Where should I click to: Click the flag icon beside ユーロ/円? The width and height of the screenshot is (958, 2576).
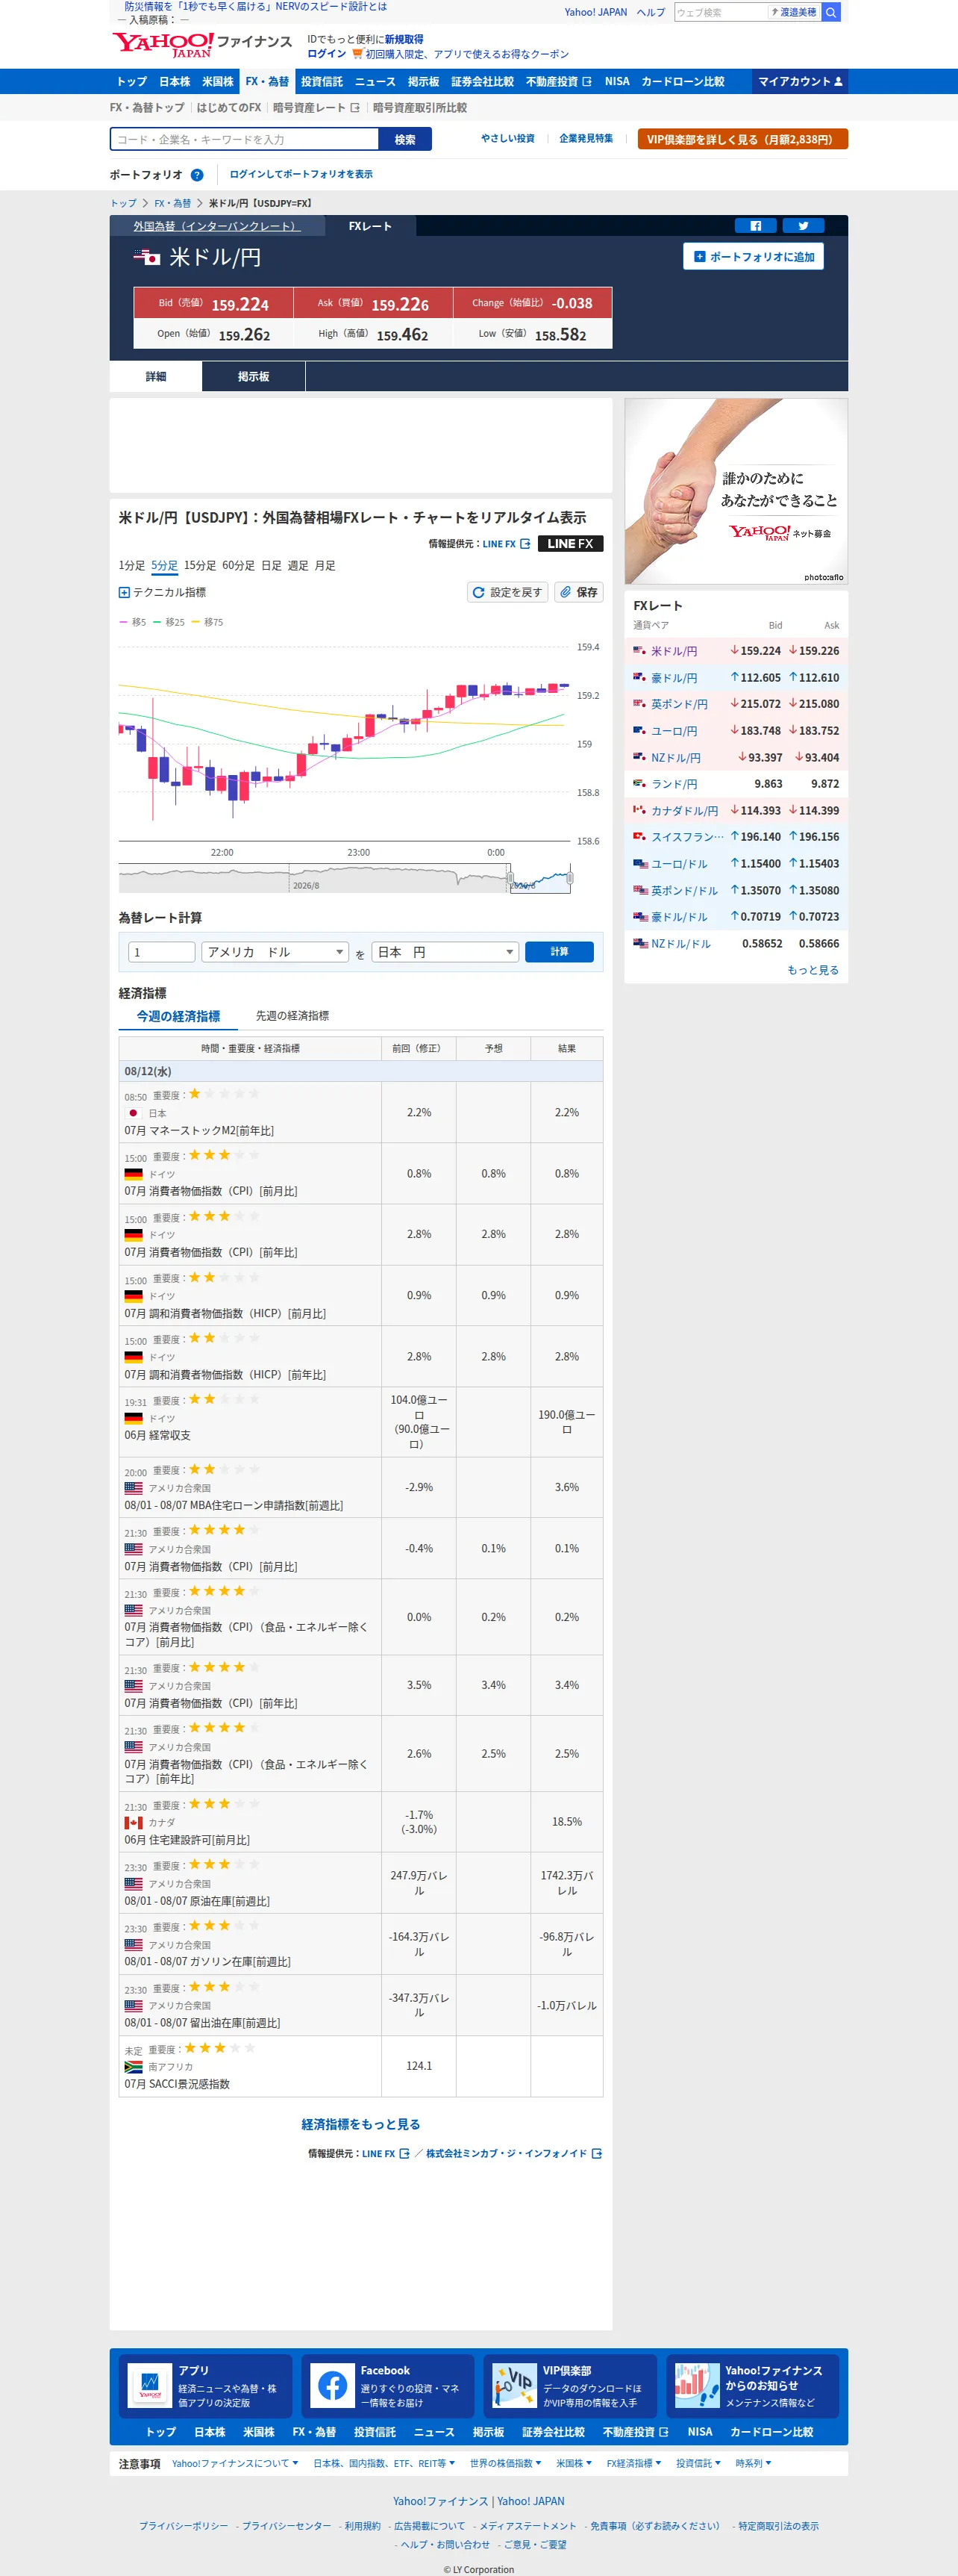[x=639, y=731]
